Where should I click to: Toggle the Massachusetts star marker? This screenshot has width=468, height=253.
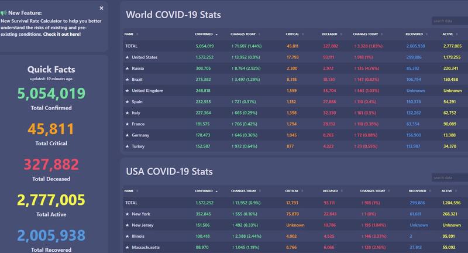(127, 248)
